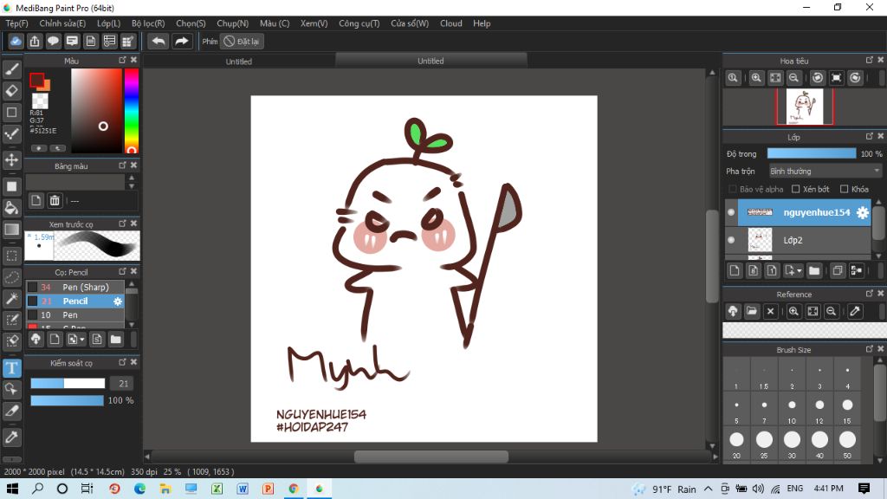Click the delete palette color trash icon

(x=55, y=200)
